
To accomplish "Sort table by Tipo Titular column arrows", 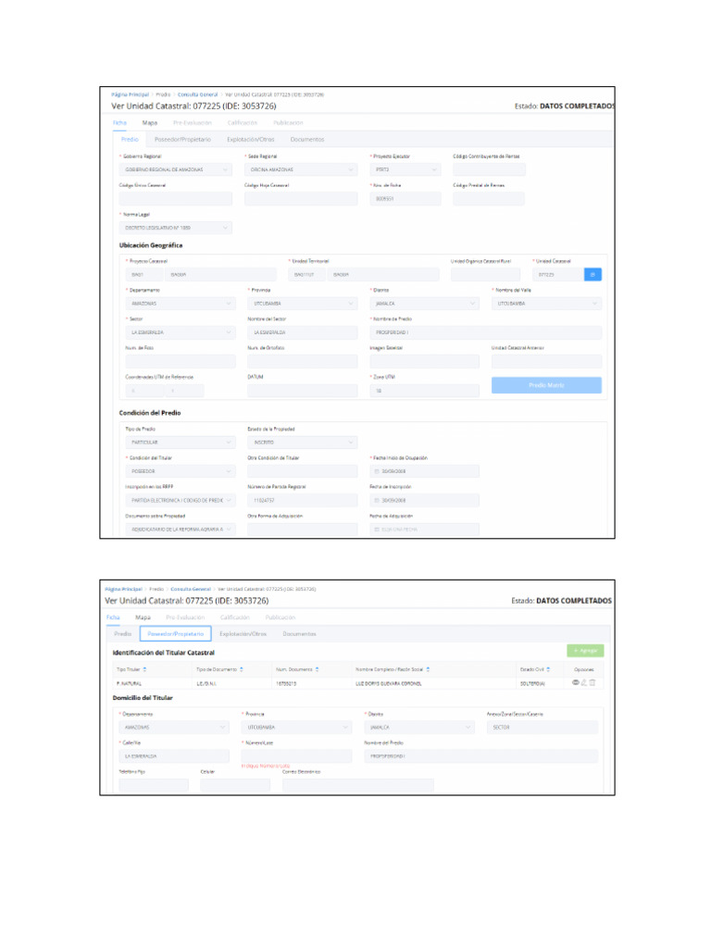I will 145,669.
